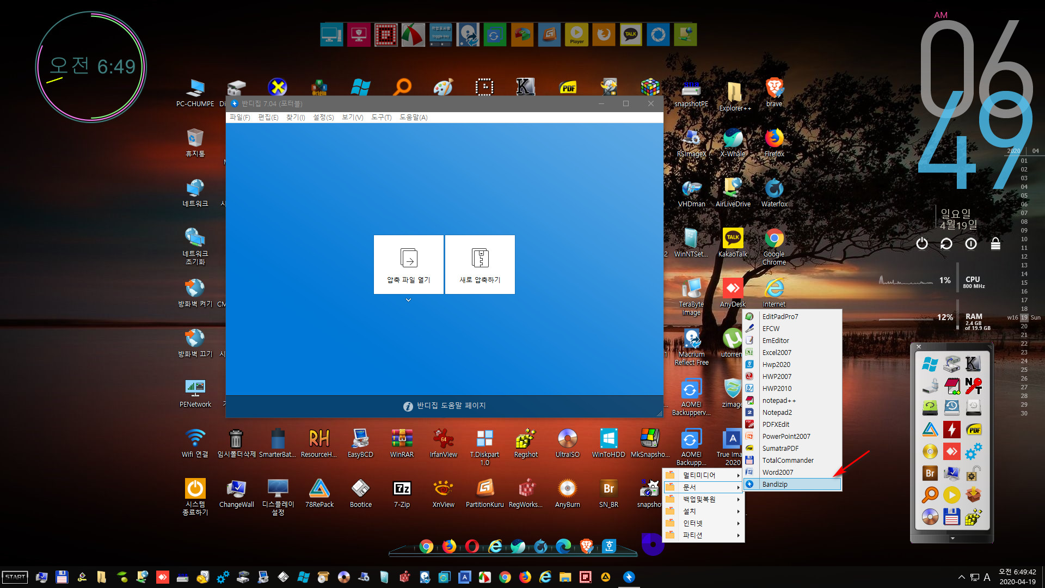Open the 반디집 도움말 페이지 link

(x=445, y=406)
